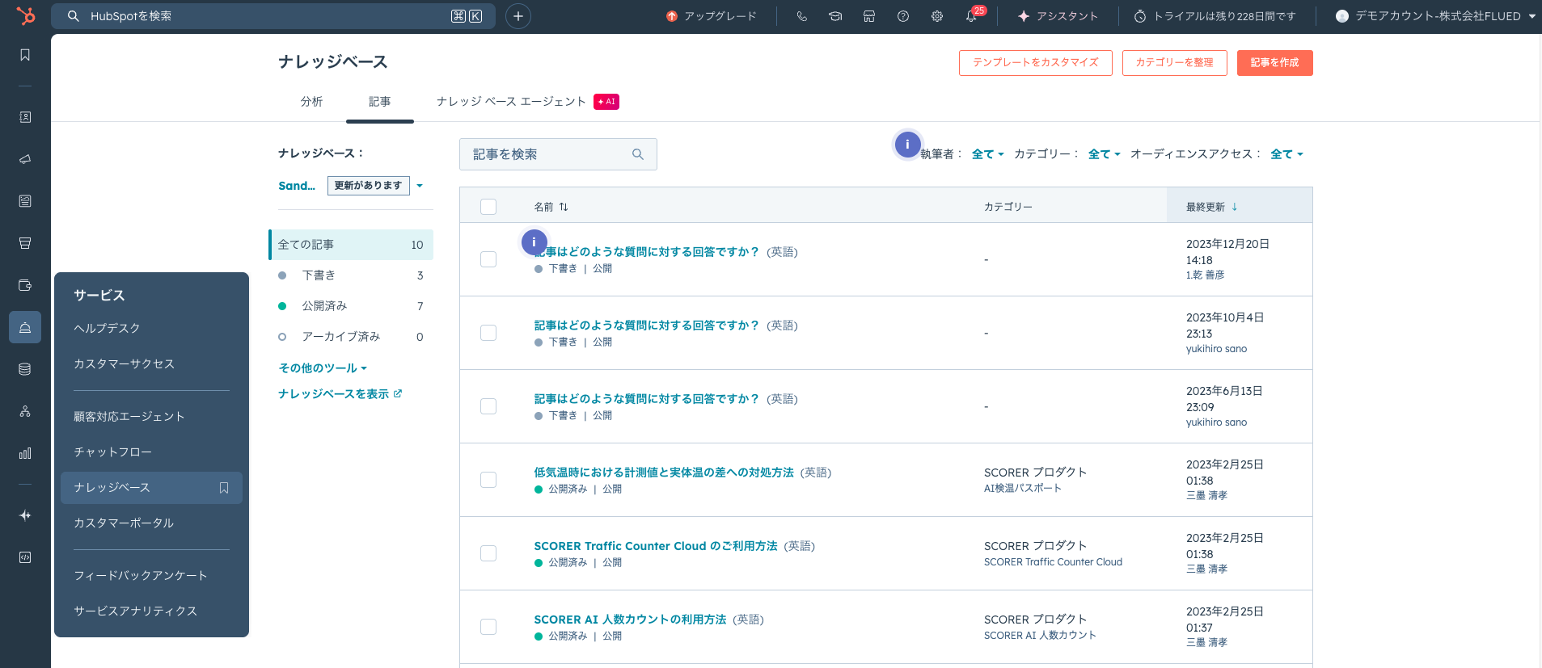The image size is (1542, 668).
Task: Click the plus quick-create button
Action: click(518, 16)
